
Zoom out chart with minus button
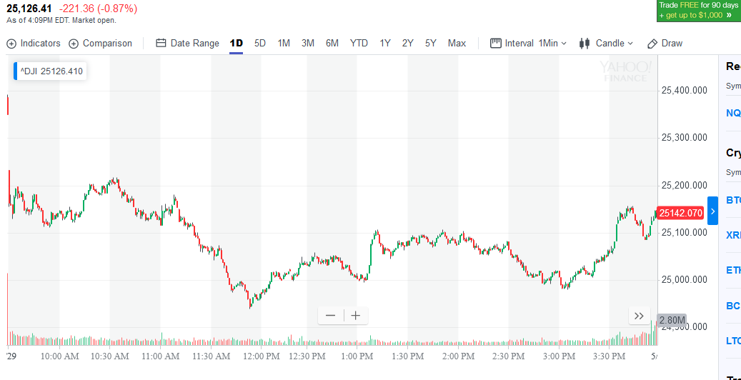pos(330,316)
